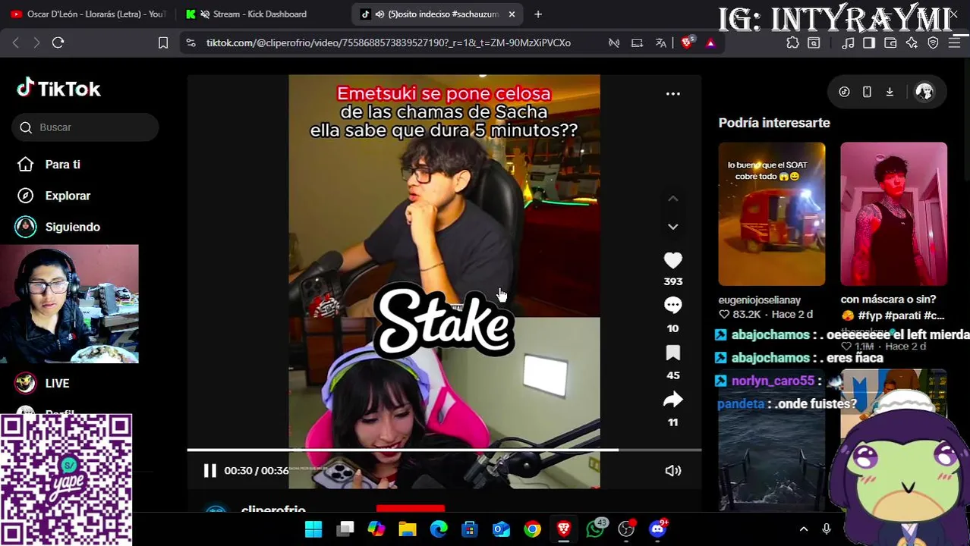Image resolution: width=970 pixels, height=546 pixels.
Task: Open Microsoft Store from taskbar
Action: pyautogui.click(x=470, y=529)
